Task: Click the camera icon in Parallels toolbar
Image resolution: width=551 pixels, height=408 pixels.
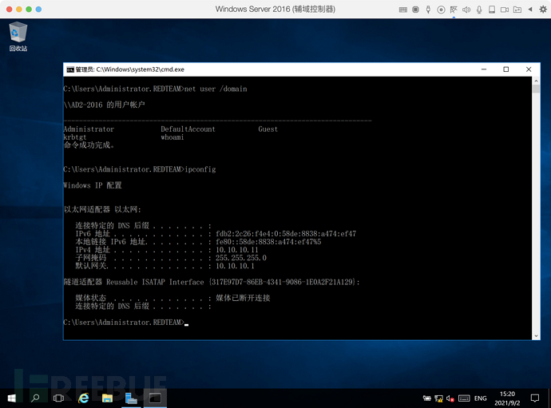Action: tap(504, 10)
